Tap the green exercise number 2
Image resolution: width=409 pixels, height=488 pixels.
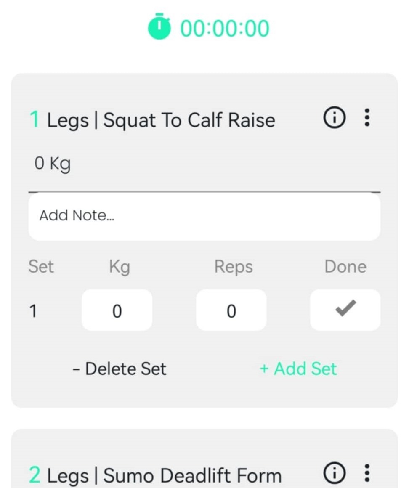pyautogui.click(x=35, y=475)
